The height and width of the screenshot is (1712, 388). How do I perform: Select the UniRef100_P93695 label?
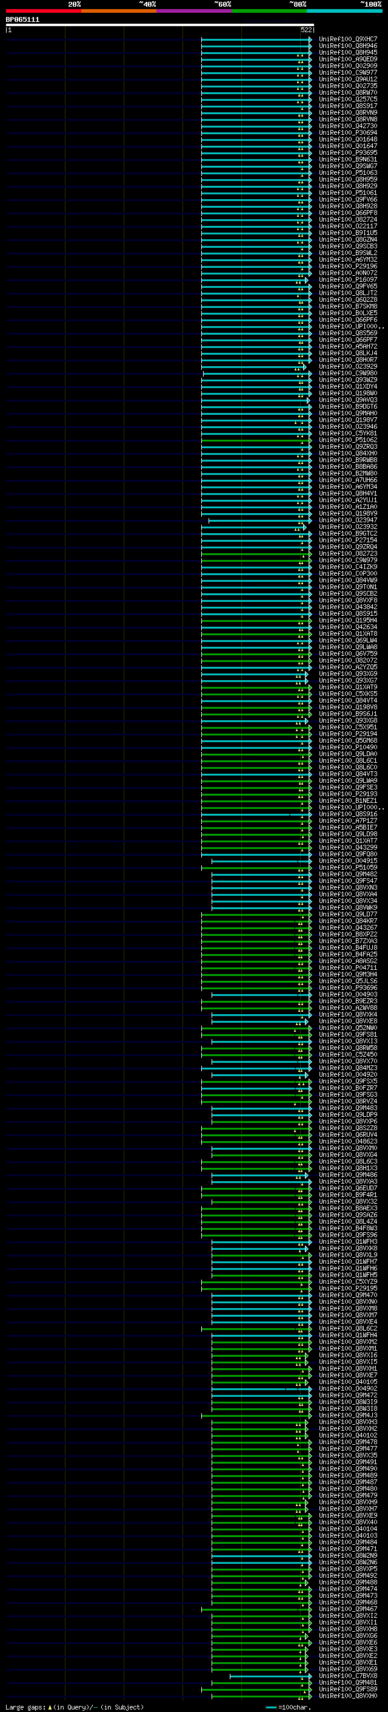(347, 153)
